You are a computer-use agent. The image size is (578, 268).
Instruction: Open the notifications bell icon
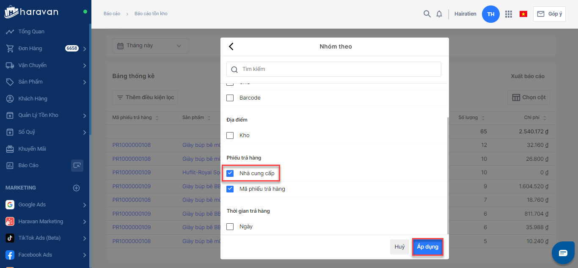439,14
